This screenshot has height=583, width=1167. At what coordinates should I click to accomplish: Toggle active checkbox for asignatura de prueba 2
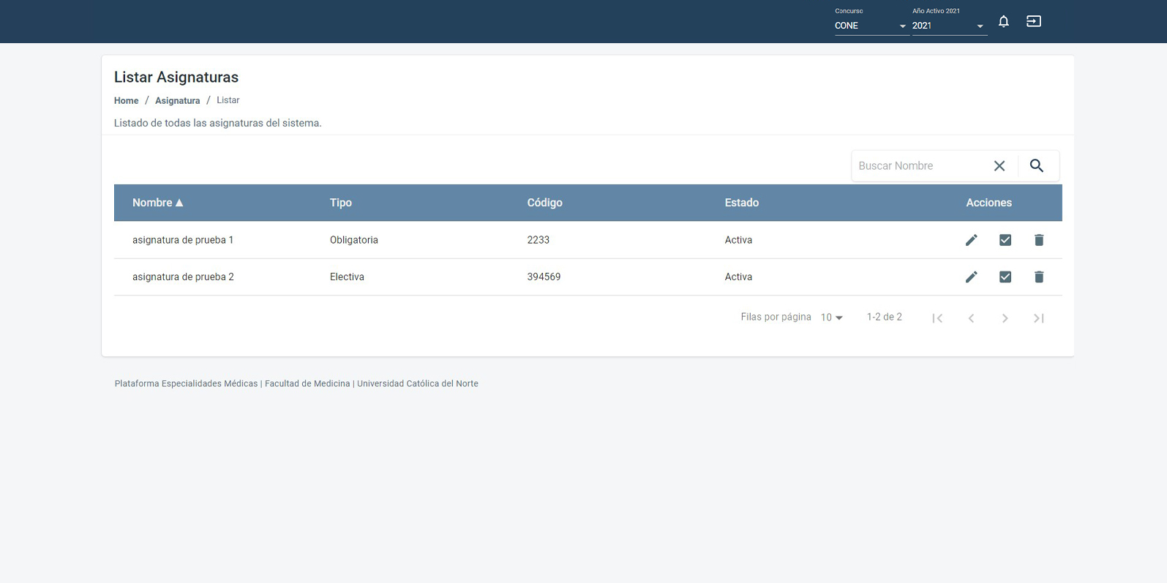(x=1005, y=277)
